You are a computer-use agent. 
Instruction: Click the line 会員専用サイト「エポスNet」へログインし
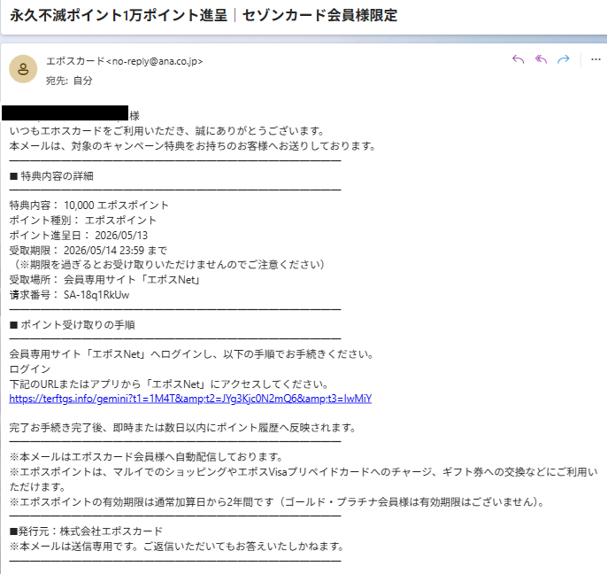coord(192,353)
